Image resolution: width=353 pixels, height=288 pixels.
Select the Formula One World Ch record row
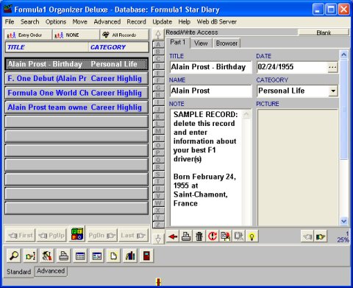[76, 93]
